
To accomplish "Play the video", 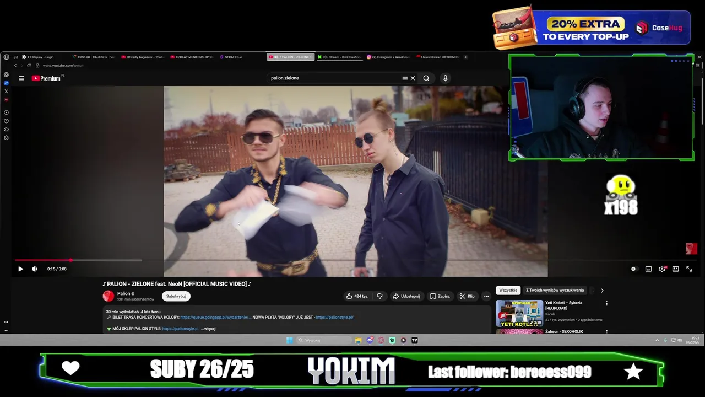I will click(x=20, y=269).
